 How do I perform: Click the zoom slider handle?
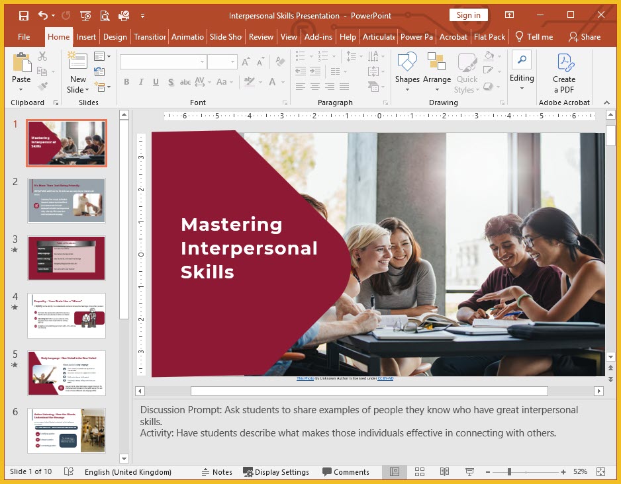tap(509, 471)
